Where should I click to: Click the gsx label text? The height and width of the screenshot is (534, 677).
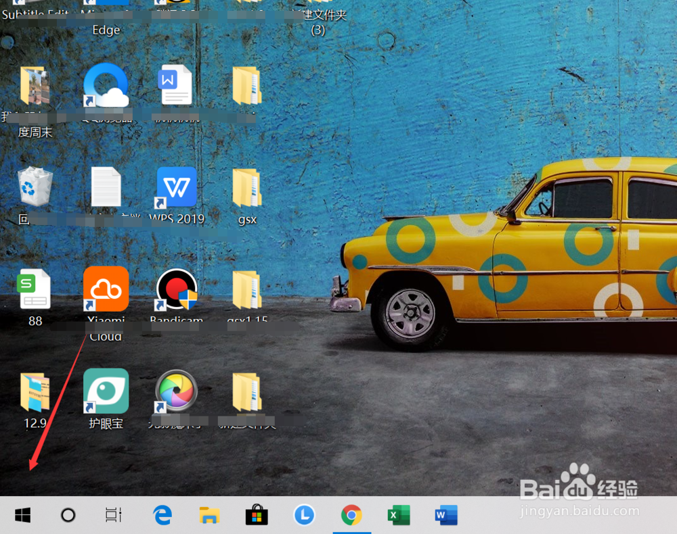[x=247, y=220]
